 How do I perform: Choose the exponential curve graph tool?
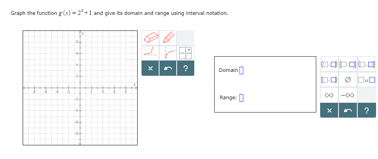(150, 53)
